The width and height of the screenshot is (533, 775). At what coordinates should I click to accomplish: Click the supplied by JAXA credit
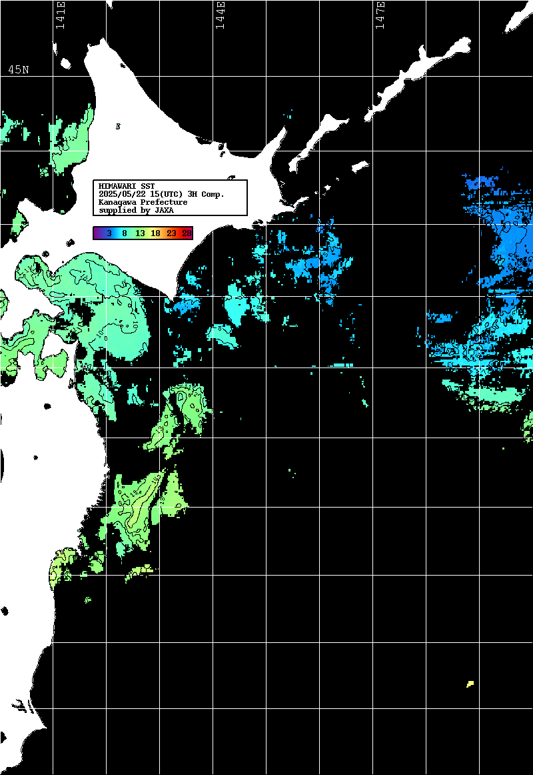coord(136,210)
